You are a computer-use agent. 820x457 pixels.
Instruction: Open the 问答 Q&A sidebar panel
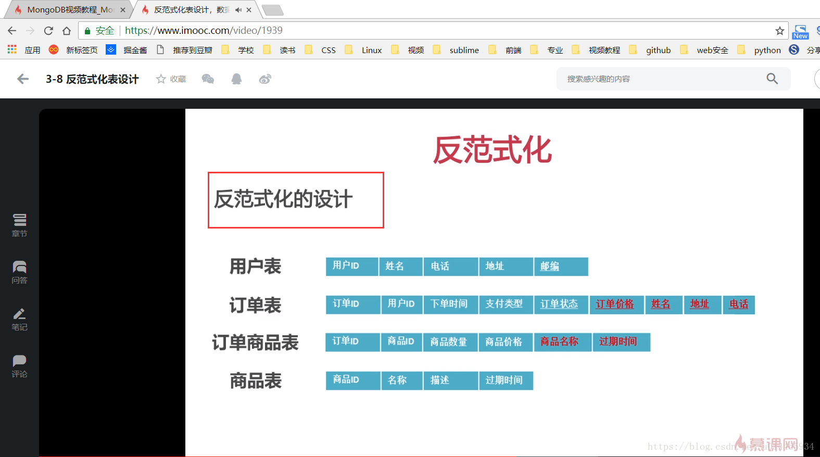[x=19, y=272]
